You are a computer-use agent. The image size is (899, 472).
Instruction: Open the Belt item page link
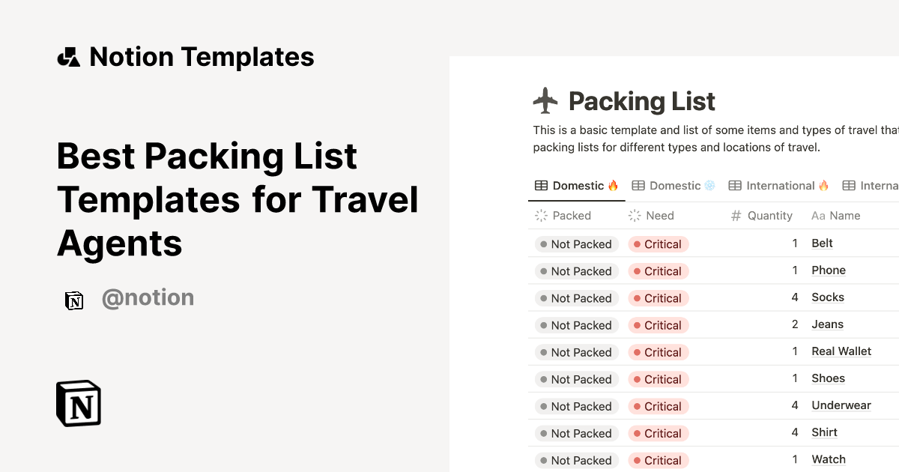click(822, 243)
